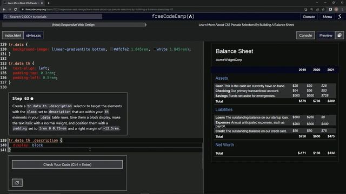Viewport: 346px width, 194px height.
Task: Open the browser zoom magnifier icon
Action: point(311,10)
